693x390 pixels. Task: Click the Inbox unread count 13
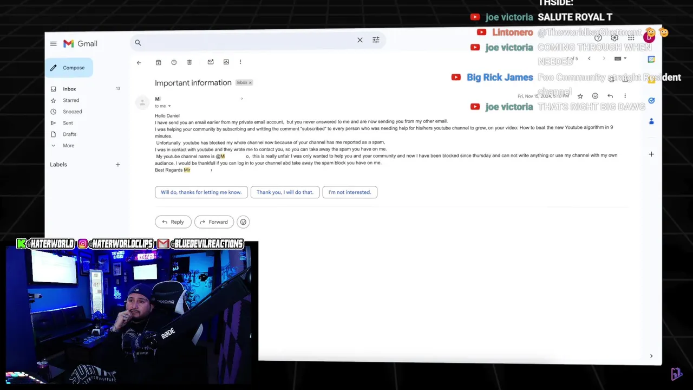[x=118, y=89]
